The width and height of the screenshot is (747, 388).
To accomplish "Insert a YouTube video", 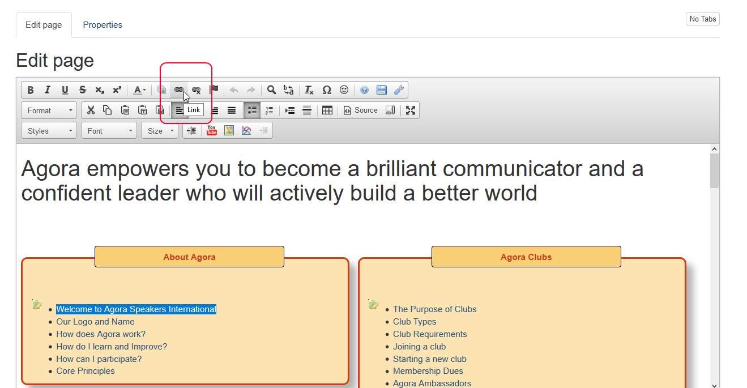I will 212,131.
